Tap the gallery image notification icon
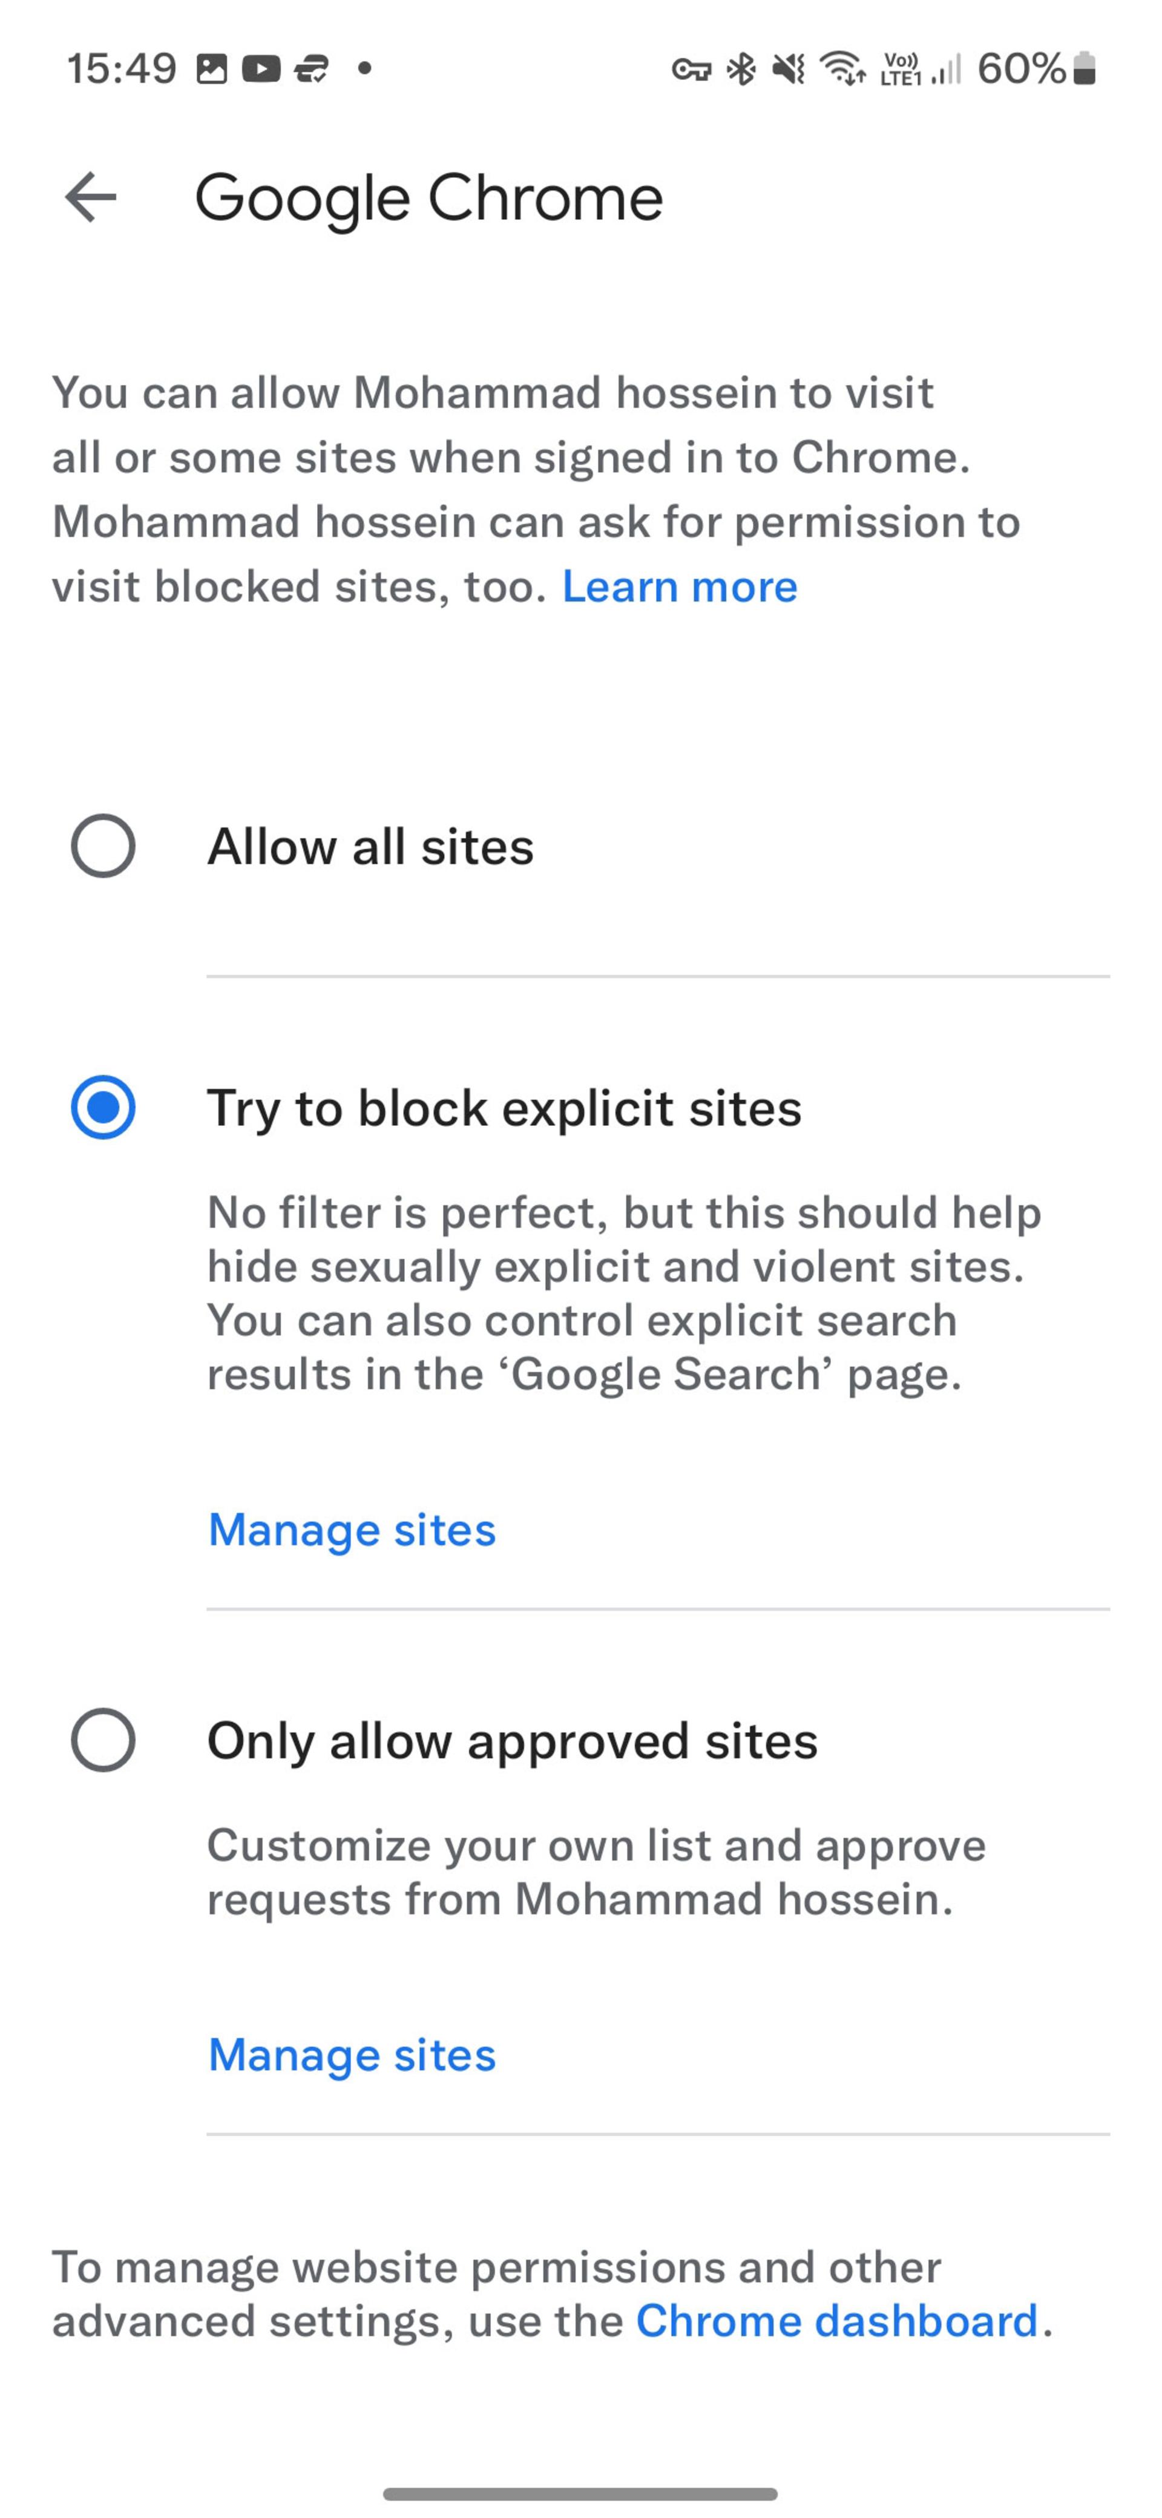 [212, 68]
